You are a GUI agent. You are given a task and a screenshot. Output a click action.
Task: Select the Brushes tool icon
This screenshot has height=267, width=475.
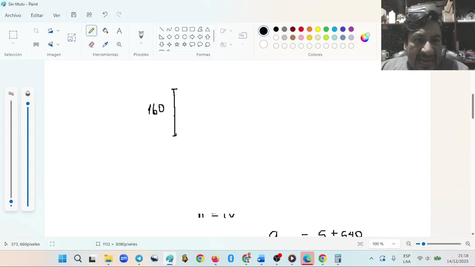[141, 34]
